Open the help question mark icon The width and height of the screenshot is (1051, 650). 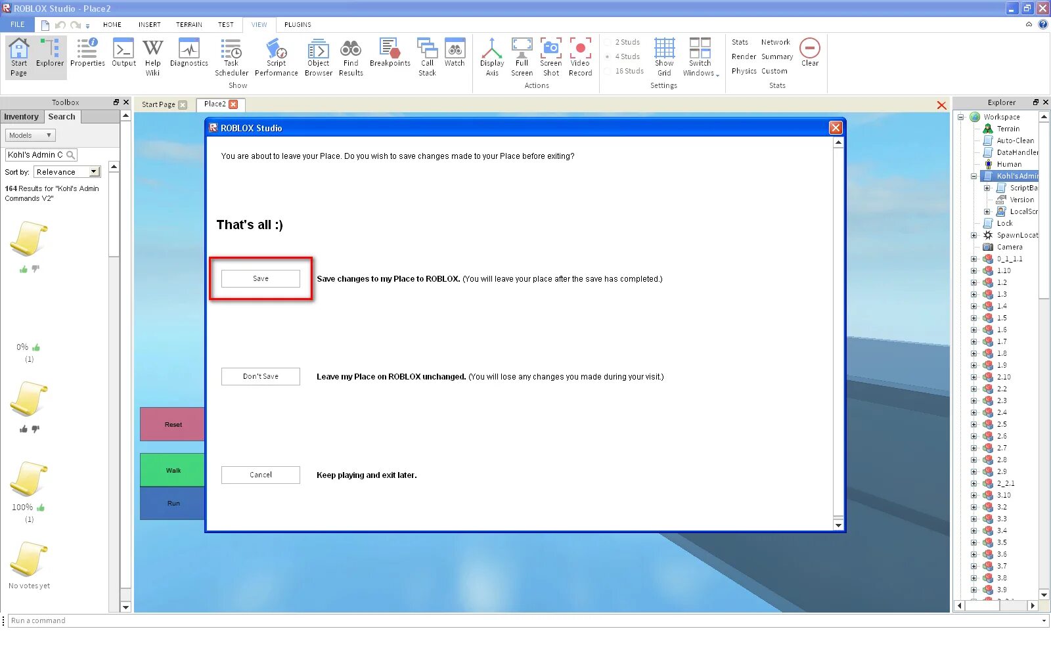tap(1042, 24)
